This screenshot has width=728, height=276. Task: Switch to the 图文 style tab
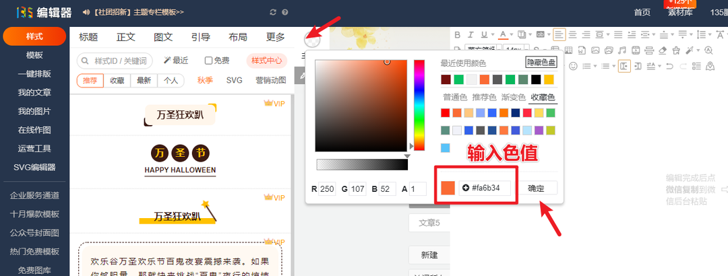coord(163,37)
